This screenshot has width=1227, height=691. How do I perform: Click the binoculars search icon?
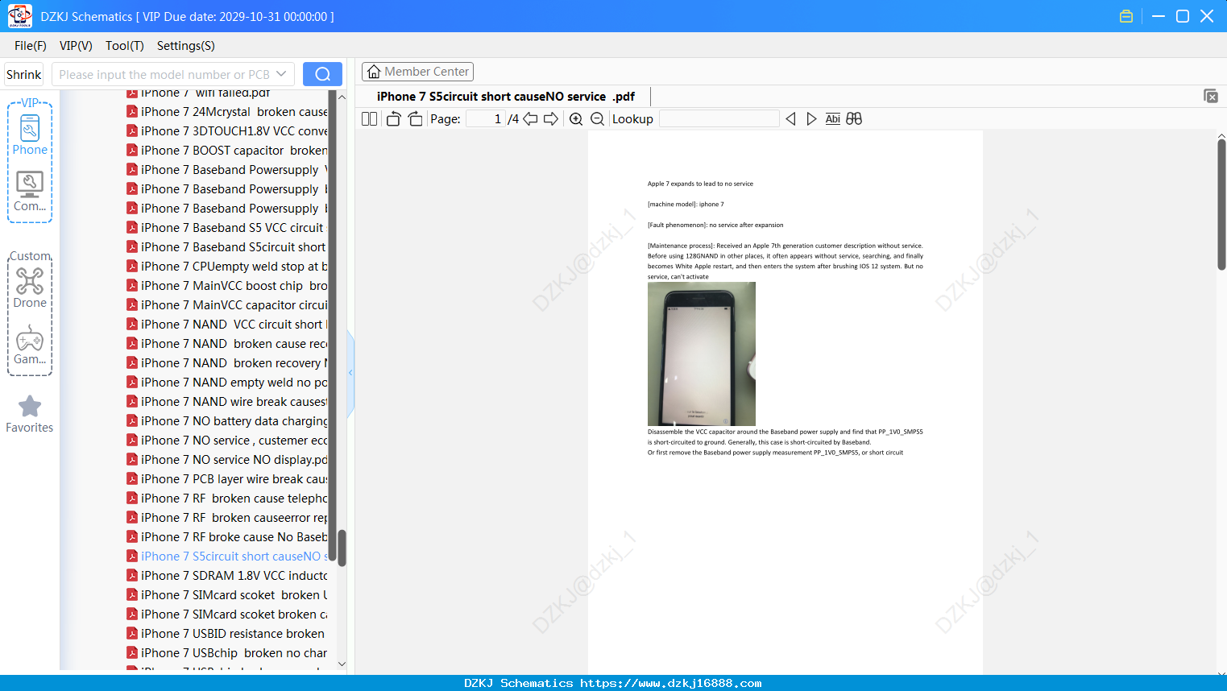point(854,119)
